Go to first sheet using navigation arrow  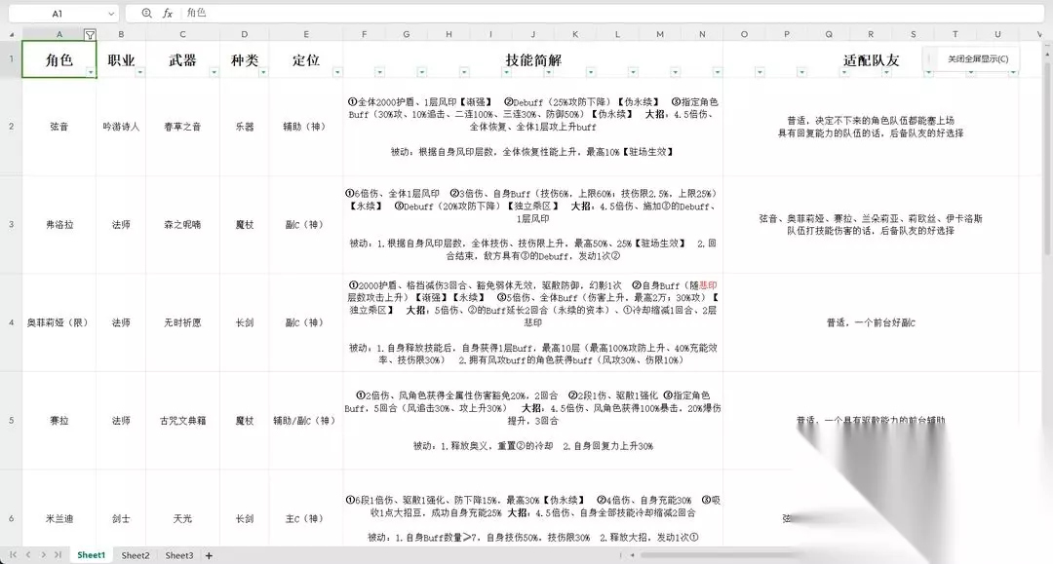coord(14,554)
